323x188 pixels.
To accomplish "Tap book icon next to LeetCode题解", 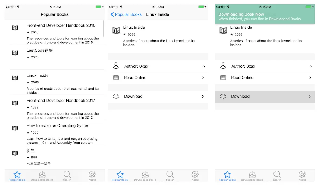I will tap(15, 53).
